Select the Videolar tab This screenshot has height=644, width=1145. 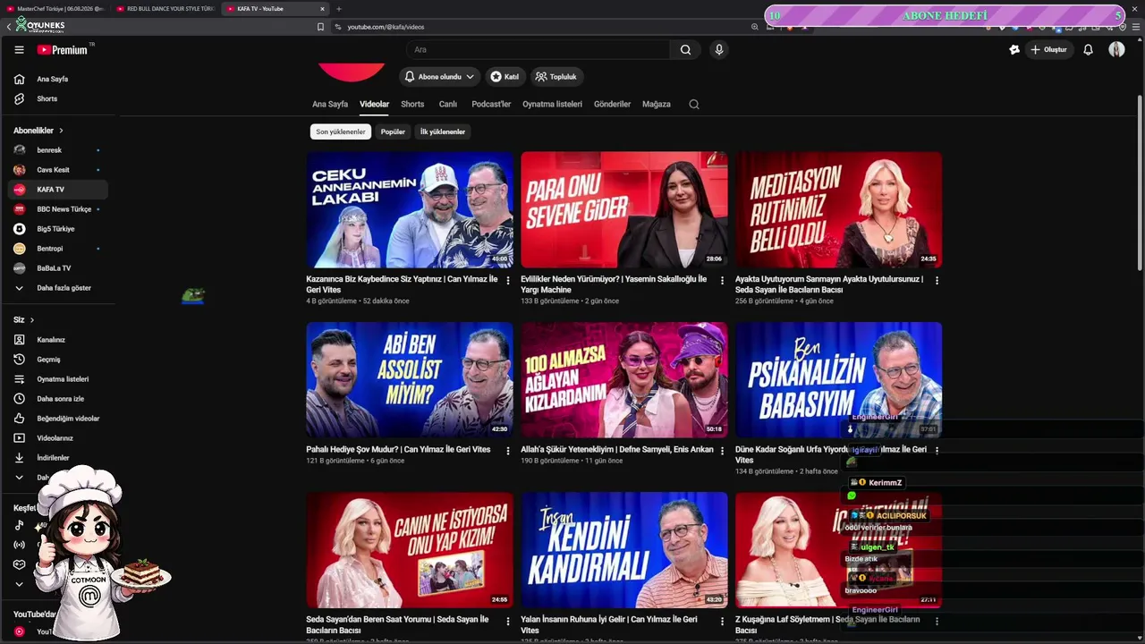click(x=374, y=105)
